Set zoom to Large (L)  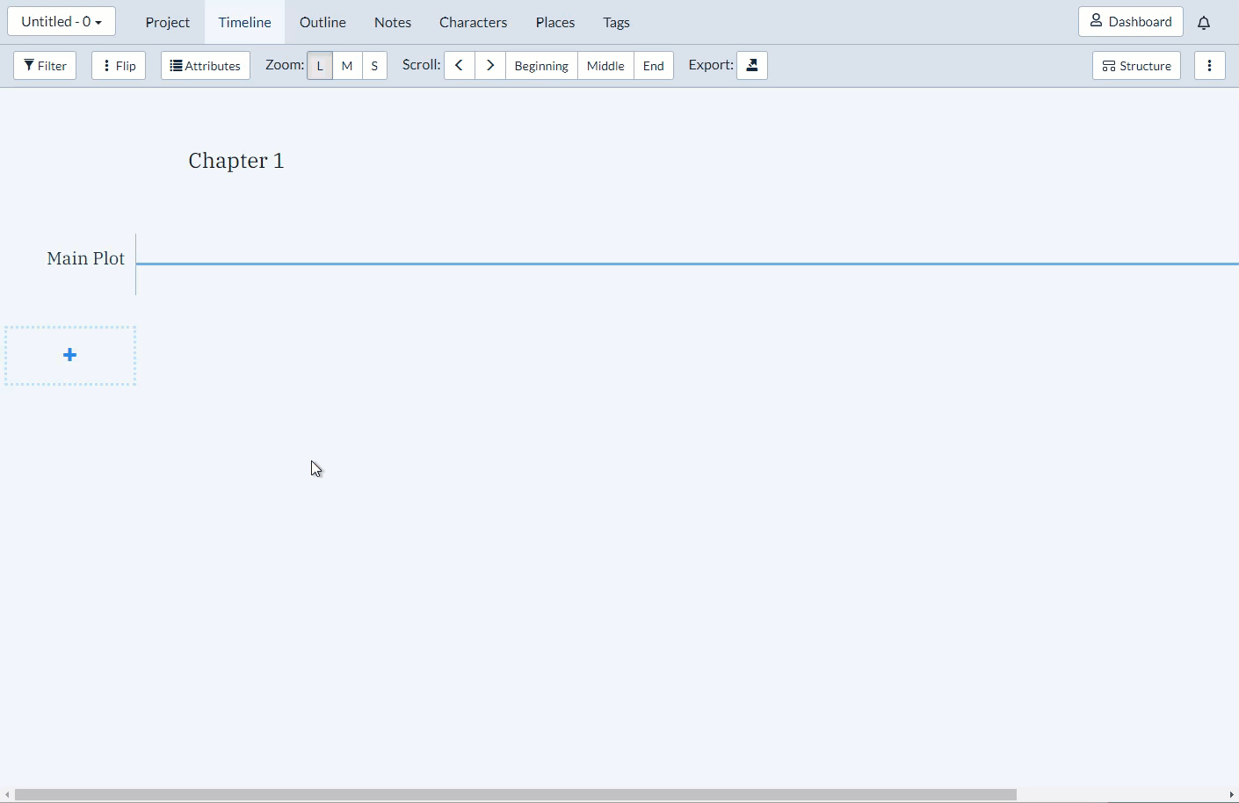tap(320, 66)
